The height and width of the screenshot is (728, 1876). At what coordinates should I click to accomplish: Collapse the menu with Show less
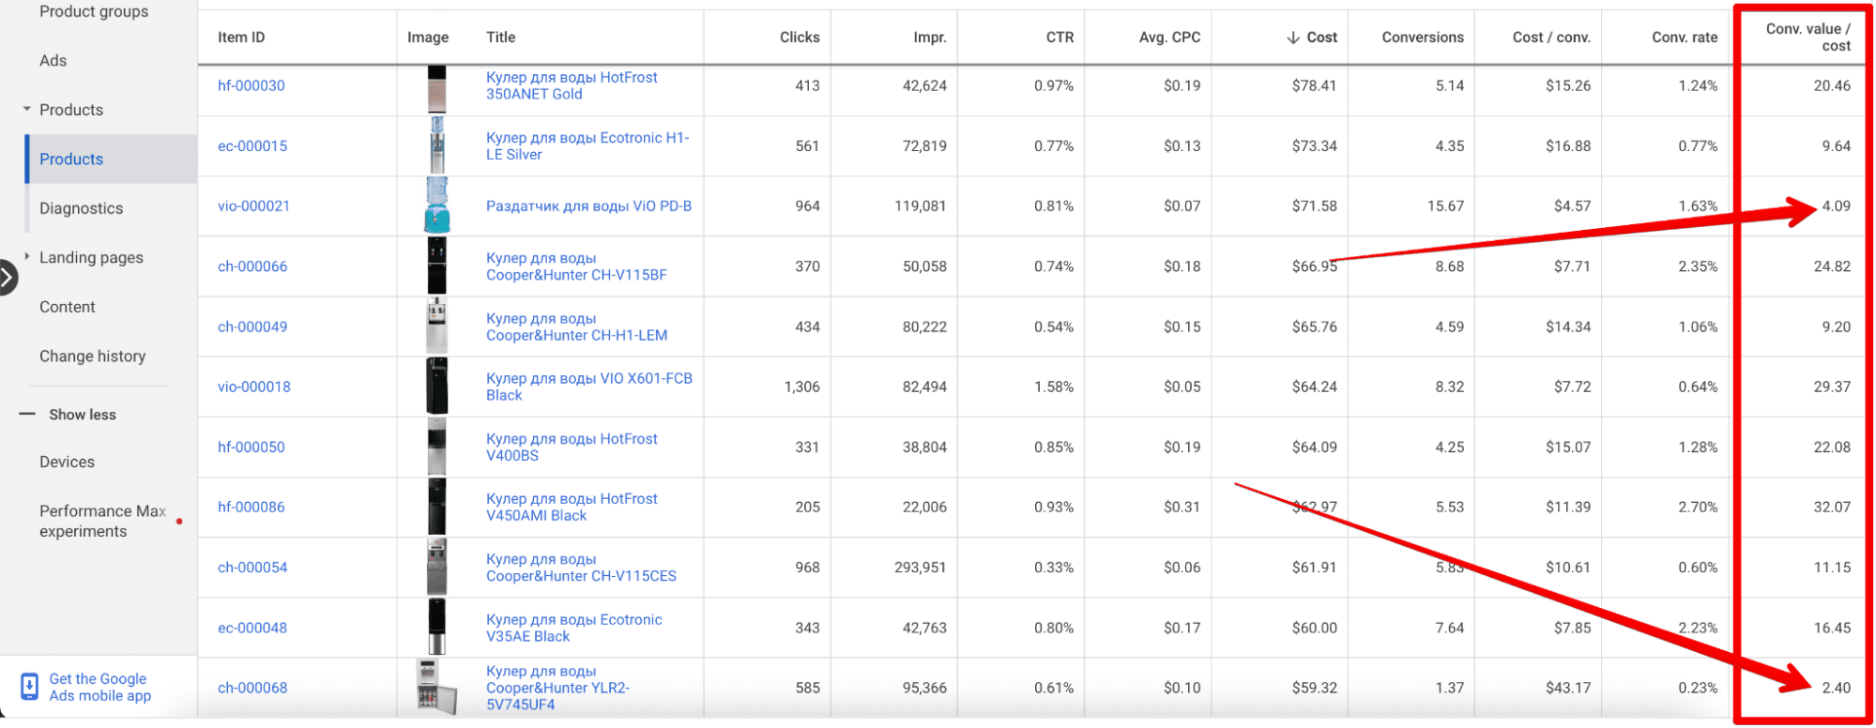point(82,415)
